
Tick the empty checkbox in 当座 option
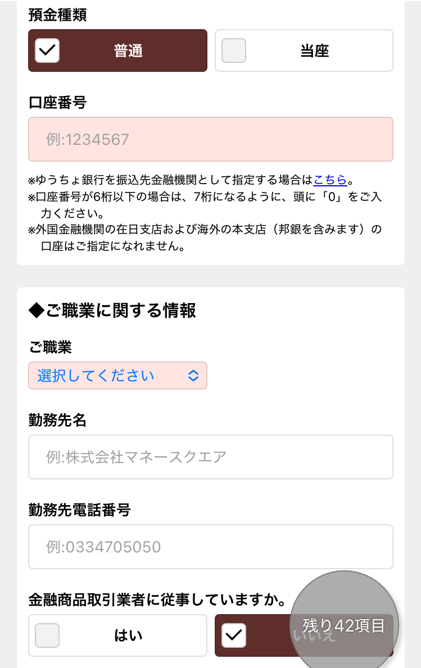click(234, 51)
